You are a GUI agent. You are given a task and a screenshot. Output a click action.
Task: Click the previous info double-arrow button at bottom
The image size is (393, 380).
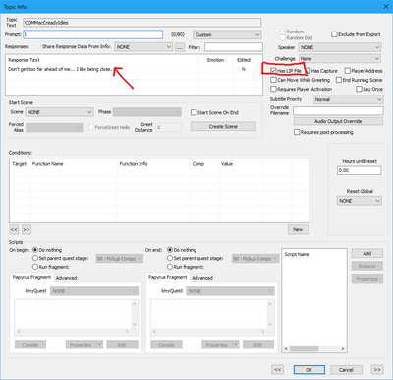click(277, 370)
